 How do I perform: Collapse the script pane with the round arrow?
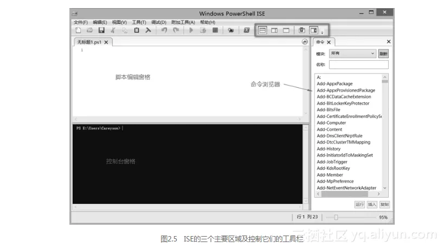tap(305, 42)
